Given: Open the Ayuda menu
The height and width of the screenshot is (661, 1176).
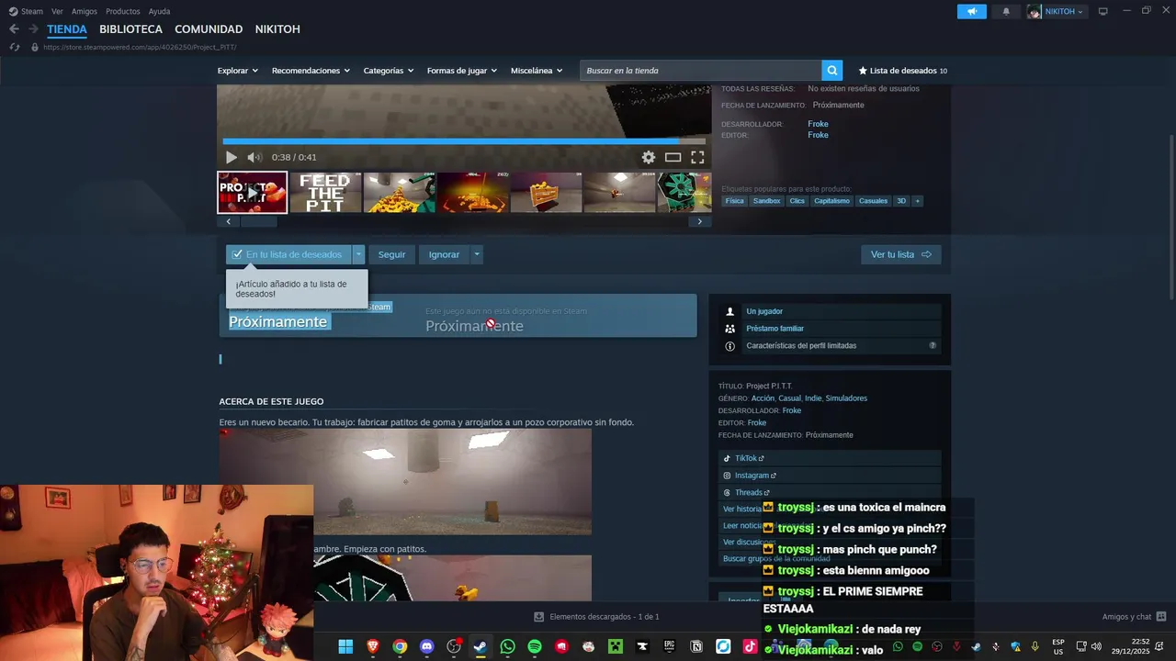Looking at the screenshot, I should coord(159,11).
